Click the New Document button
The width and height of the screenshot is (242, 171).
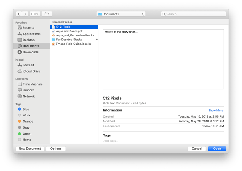point(30,149)
